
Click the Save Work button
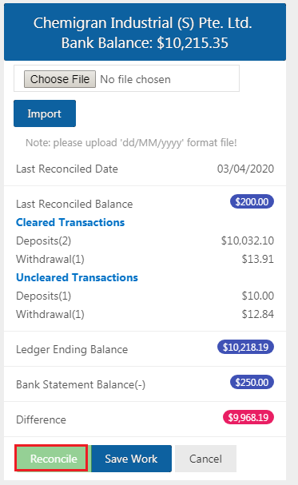pyautogui.click(x=131, y=459)
